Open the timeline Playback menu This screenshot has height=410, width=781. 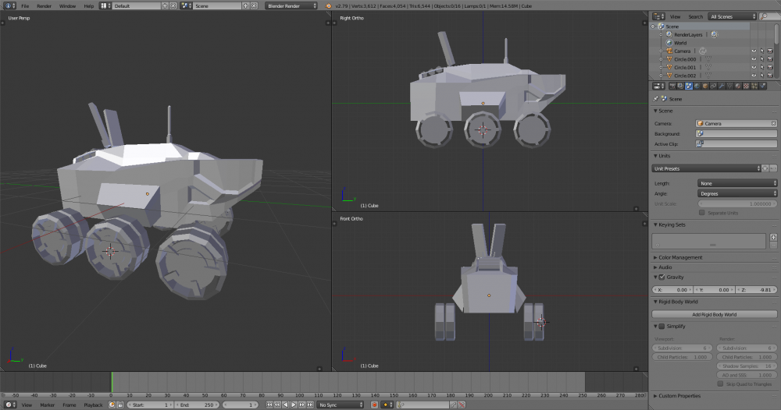pyautogui.click(x=93, y=405)
